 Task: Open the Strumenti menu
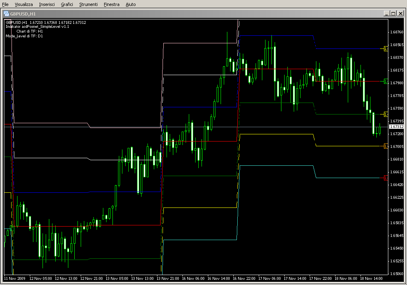[x=88, y=4]
